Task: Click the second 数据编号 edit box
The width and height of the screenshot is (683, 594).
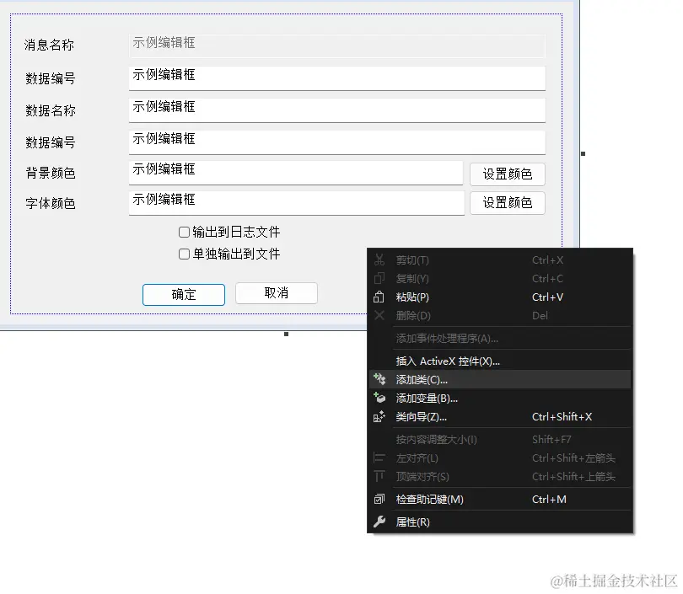Action: (x=337, y=142)
